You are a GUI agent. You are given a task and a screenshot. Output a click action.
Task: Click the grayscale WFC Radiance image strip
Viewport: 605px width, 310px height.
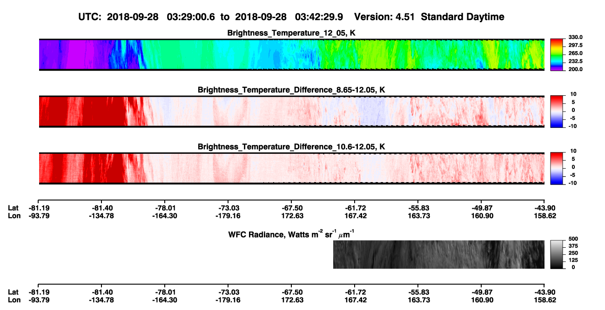(x=439, y=254)
